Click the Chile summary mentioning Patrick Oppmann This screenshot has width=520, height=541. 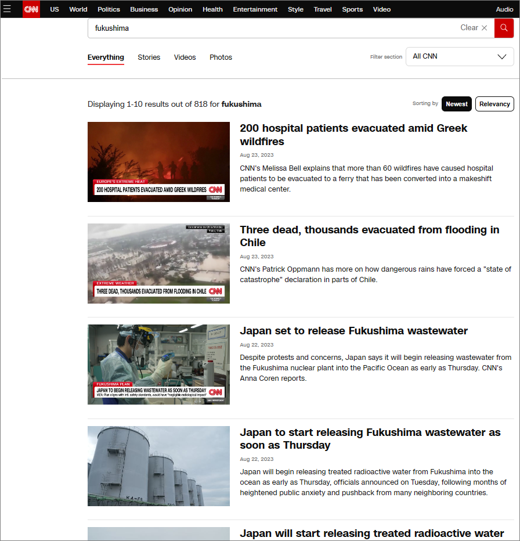(375, 275)
